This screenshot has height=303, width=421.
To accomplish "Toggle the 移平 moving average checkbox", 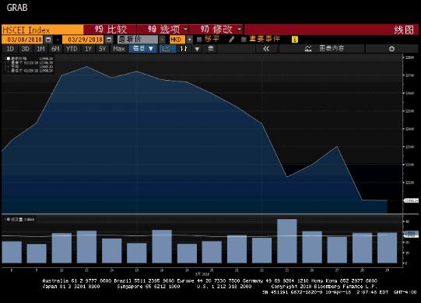I will point(199,40).
